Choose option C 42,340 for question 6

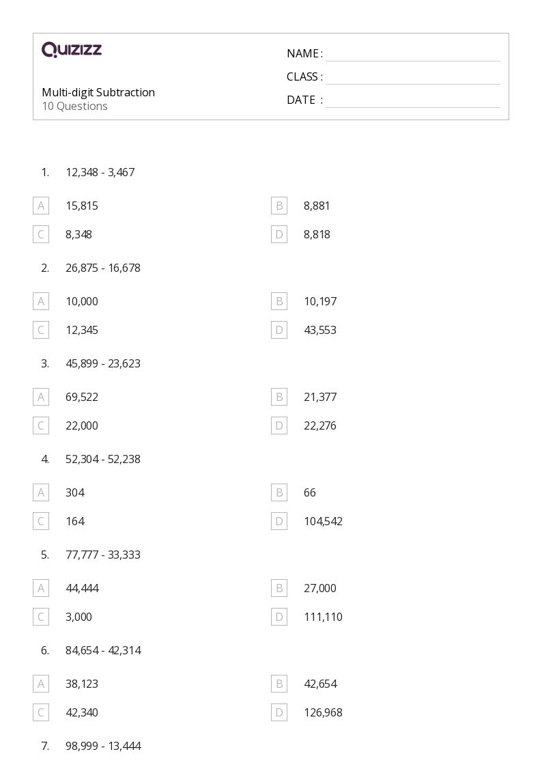click(41, 713)
